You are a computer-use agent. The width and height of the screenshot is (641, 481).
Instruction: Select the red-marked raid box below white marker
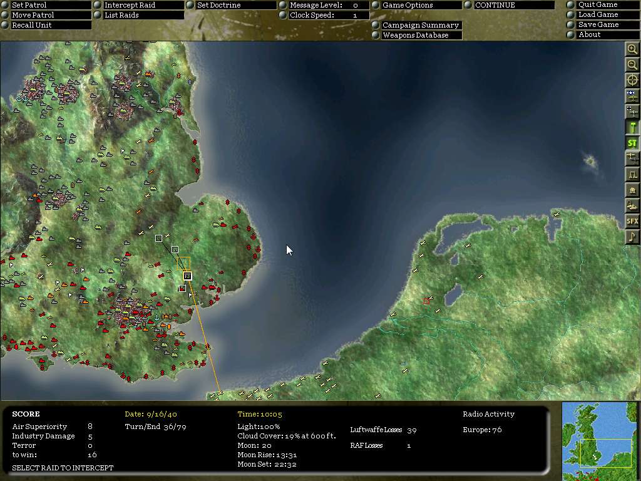(182, 288)
